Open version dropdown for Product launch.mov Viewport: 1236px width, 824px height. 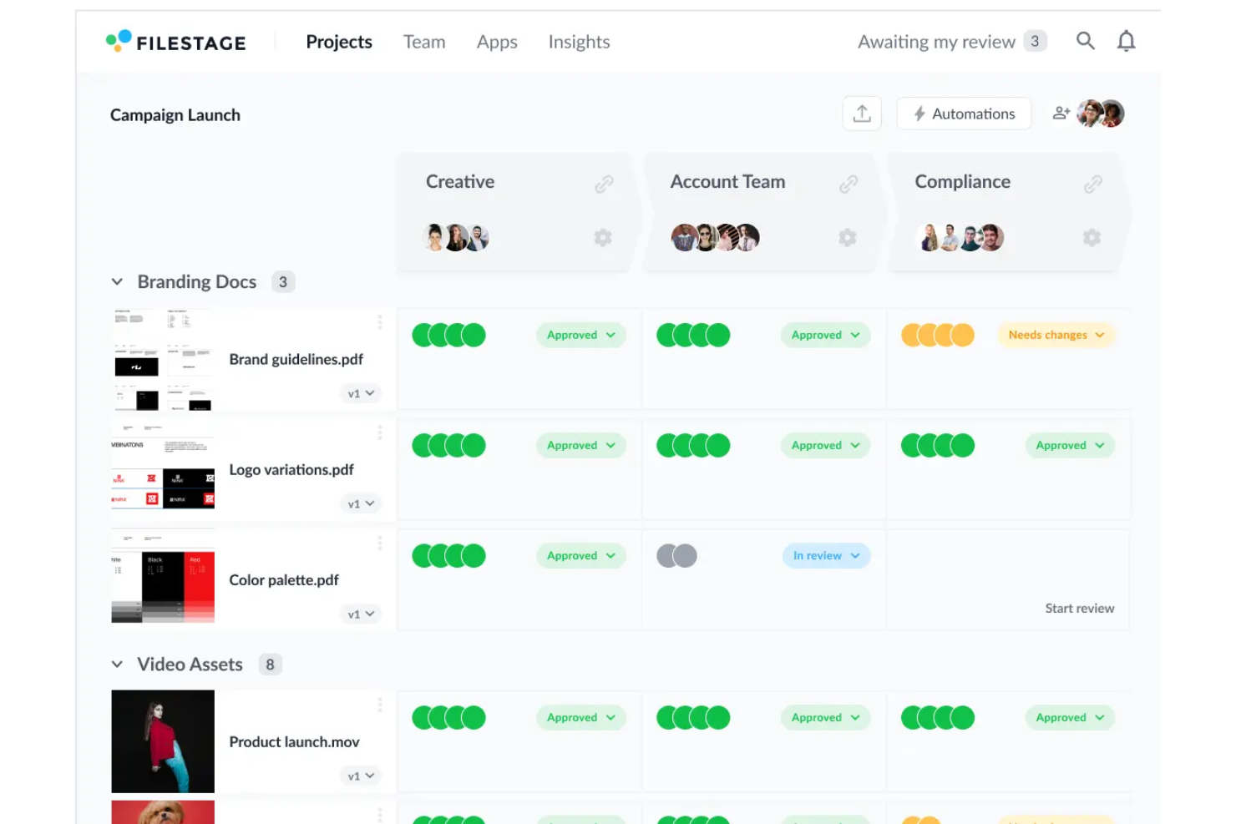pyautogui.click(x=361, y=776)
